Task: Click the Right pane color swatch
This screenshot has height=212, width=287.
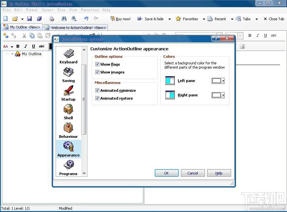Action: point(217,95)
